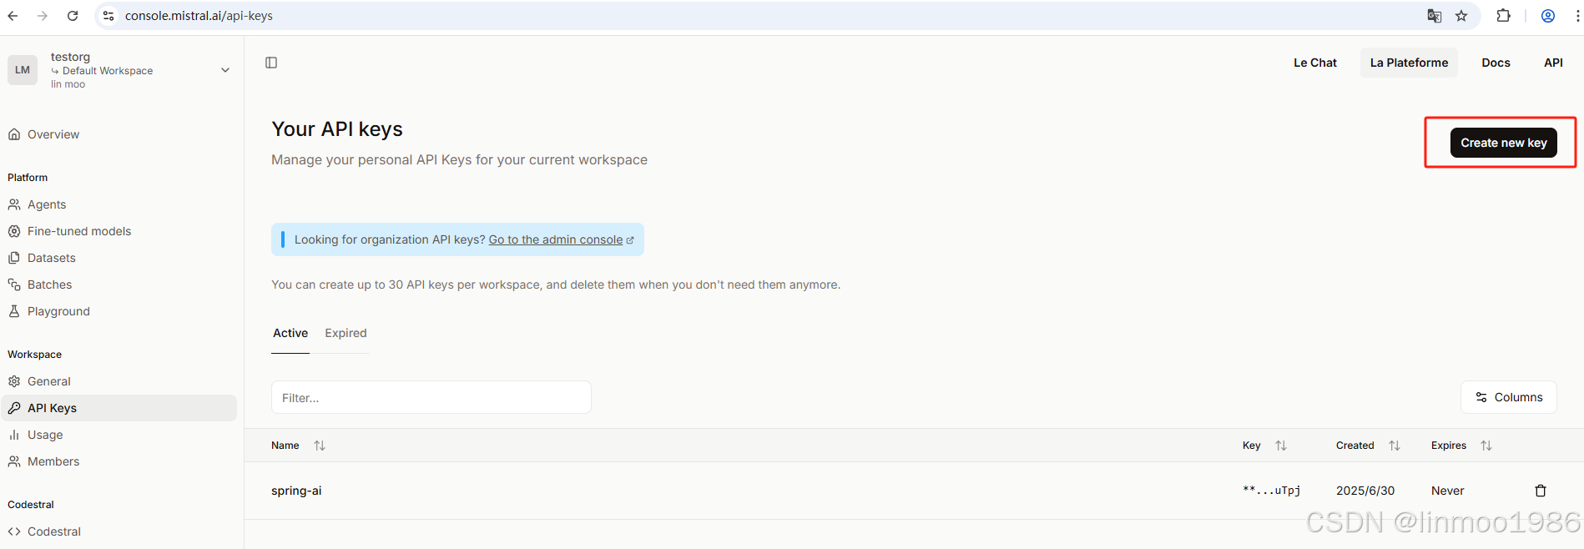Click the Batches icon
Screen dimensions: 1584x549
14,285
